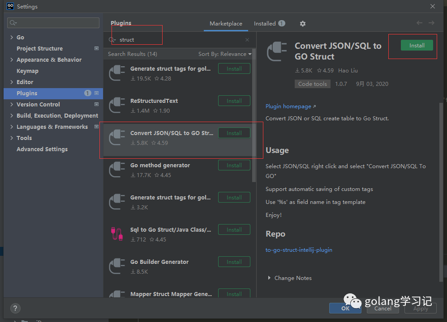Viewport: 447px width, 322px height.
Task: Click the Plugins update count badge
Action: [x=87, y=93]
